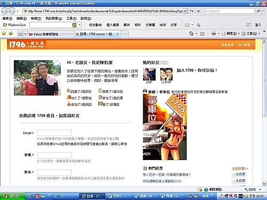Screen dimensions: 267x200
Task: Click the page scrollbar down arrow
Action: pyautogui.click(x=264, y=183)
